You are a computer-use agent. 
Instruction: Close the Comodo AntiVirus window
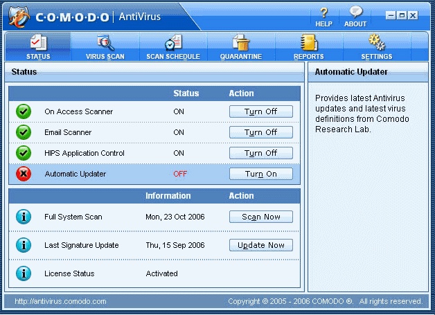[413, 15]
